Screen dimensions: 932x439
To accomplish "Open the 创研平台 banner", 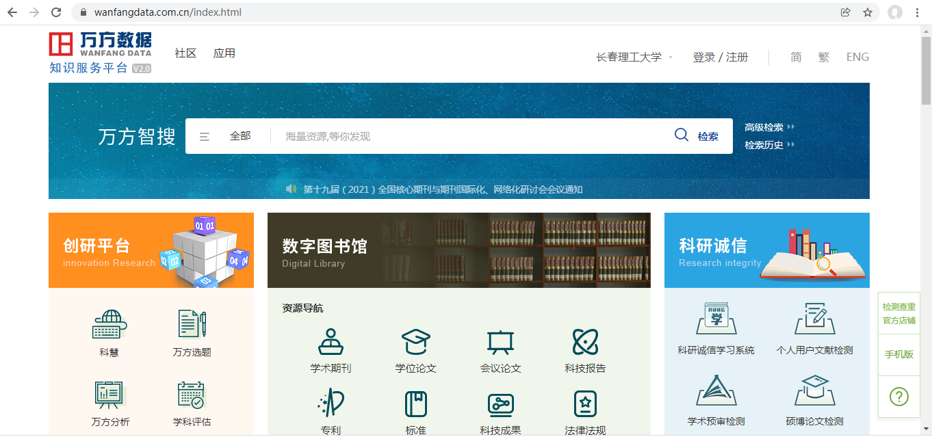I will [x=151, y=250].
